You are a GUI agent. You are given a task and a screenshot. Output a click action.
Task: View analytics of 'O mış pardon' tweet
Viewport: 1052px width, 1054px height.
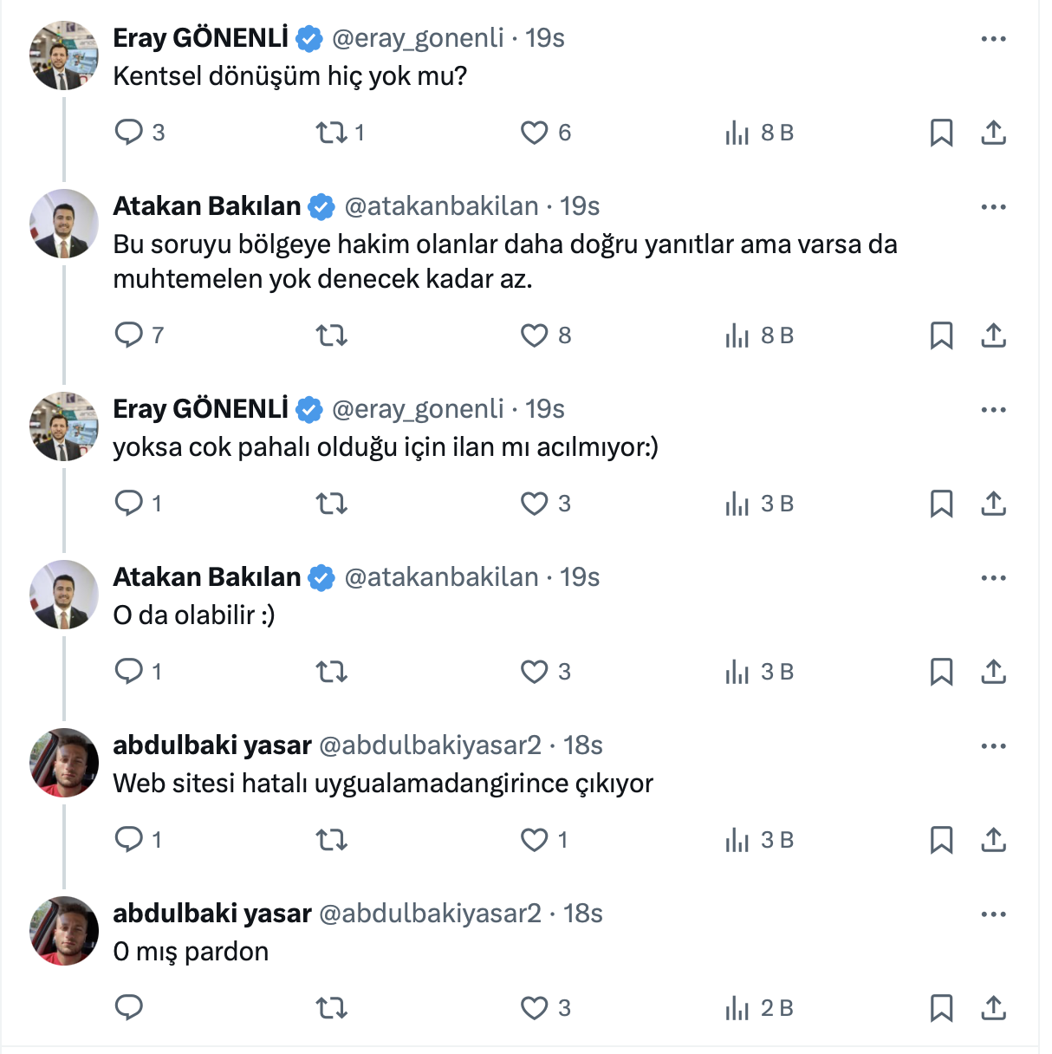[738, 1008]
